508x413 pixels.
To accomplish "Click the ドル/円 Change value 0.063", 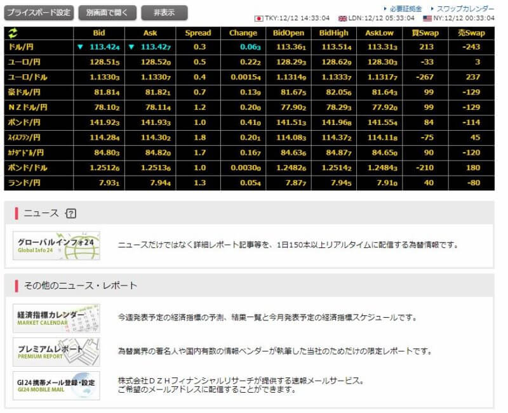I will pos(250,47).
